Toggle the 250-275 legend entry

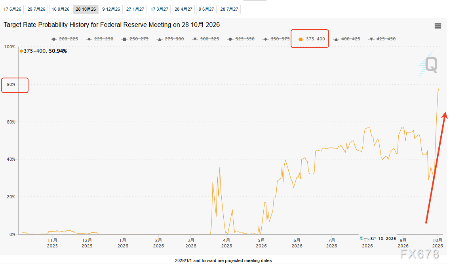click(x=135, y=39)
